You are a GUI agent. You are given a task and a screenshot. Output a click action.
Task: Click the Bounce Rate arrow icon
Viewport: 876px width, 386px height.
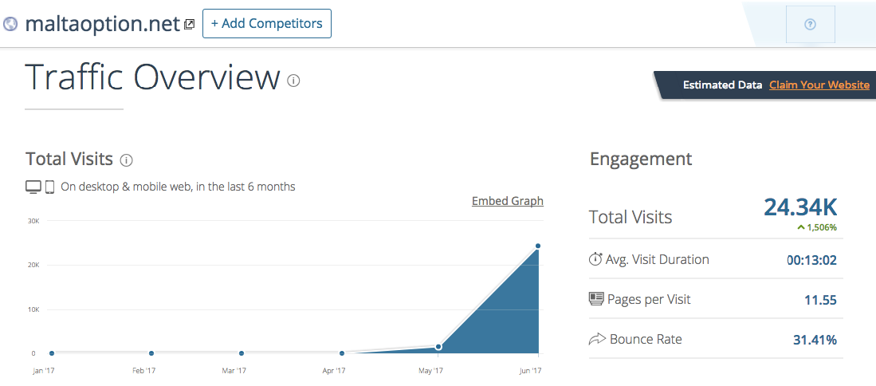pyautogui.click(x=597, y=338)
